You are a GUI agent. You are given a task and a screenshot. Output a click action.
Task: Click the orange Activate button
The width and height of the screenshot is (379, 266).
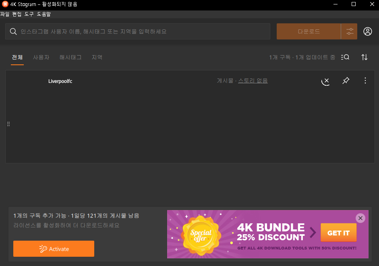[54, 249]
